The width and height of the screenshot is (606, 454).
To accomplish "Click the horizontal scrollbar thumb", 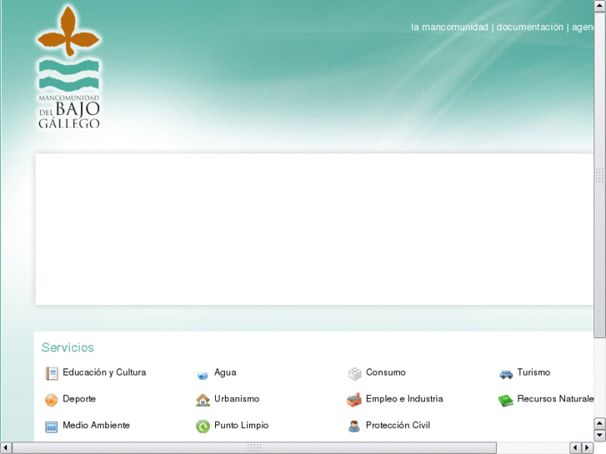I will point(254,447).
